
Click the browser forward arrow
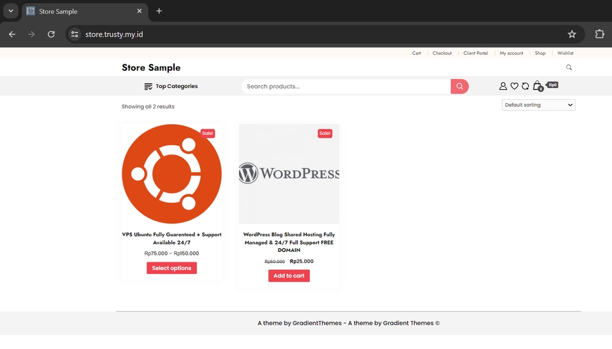[x=32, y=34]
